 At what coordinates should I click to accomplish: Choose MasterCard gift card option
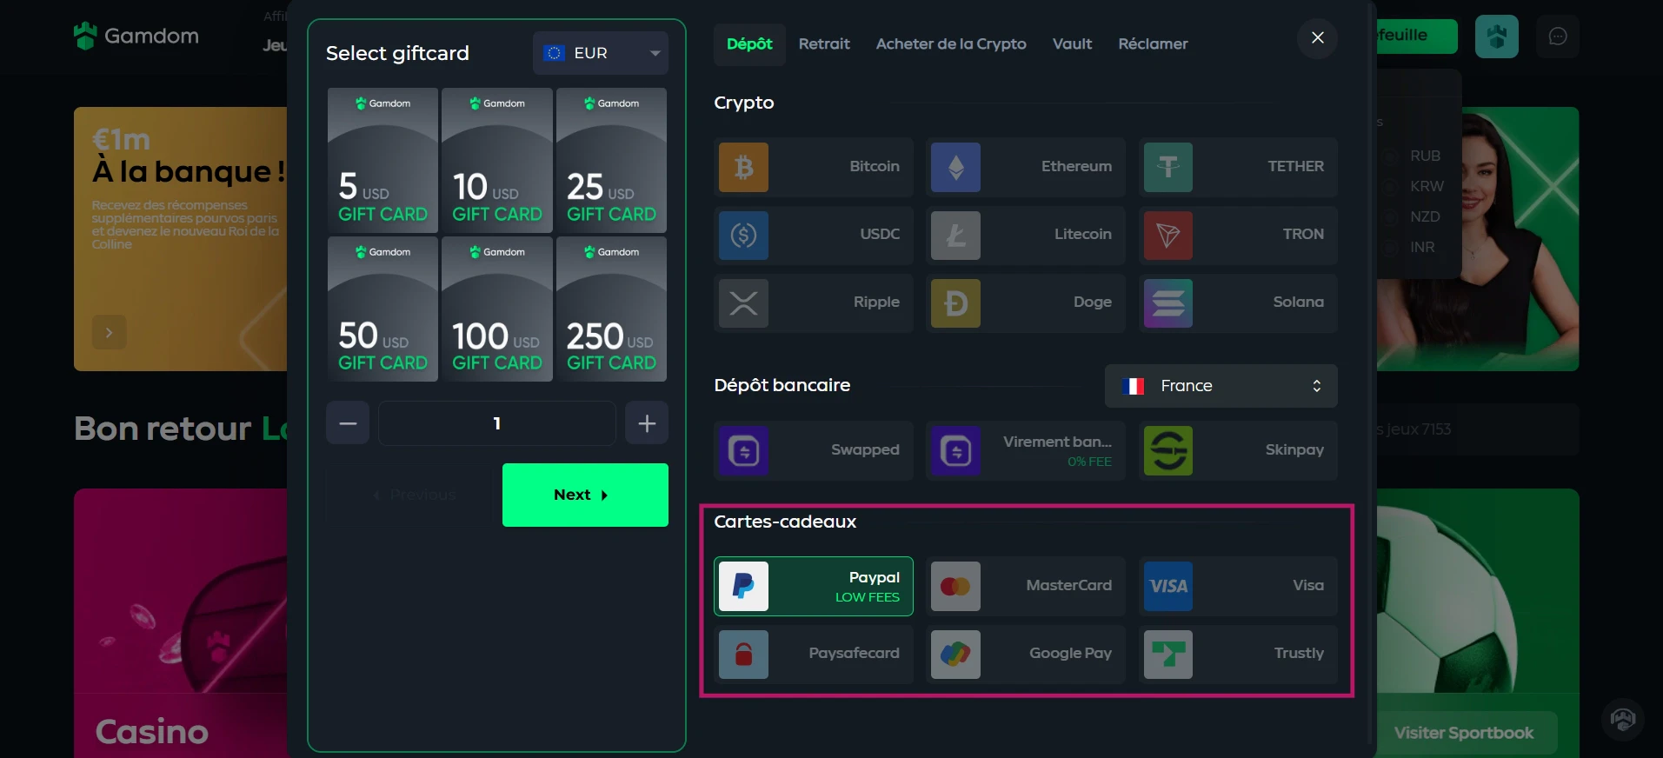pyautogui.click(x=1026, y=586)
